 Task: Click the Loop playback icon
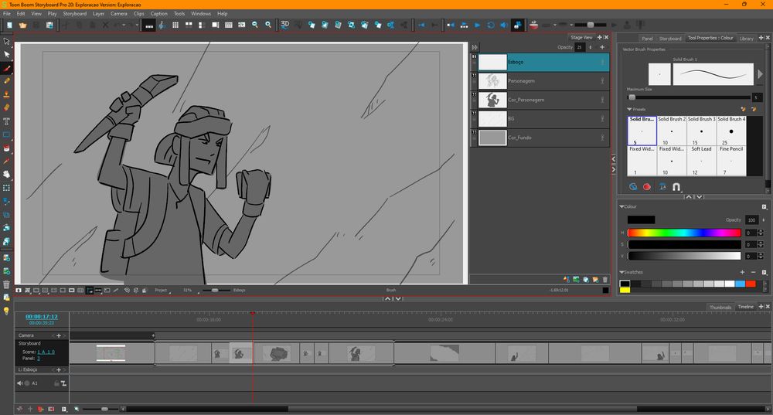(490, 25)
